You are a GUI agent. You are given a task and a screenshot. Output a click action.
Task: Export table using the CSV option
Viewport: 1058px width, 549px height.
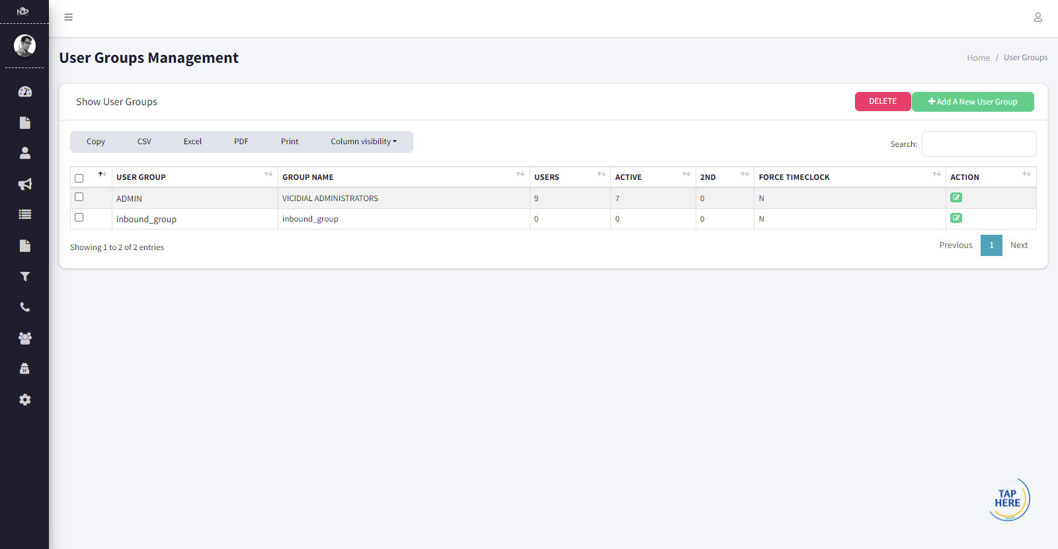[144, 142]
